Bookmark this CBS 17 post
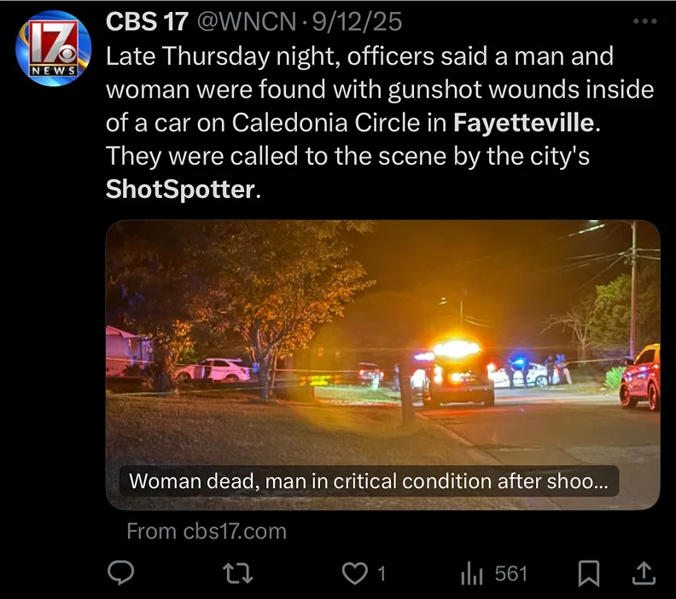Image resolution: width=676 pixels, height=599 pixels. tap(588, 573)
